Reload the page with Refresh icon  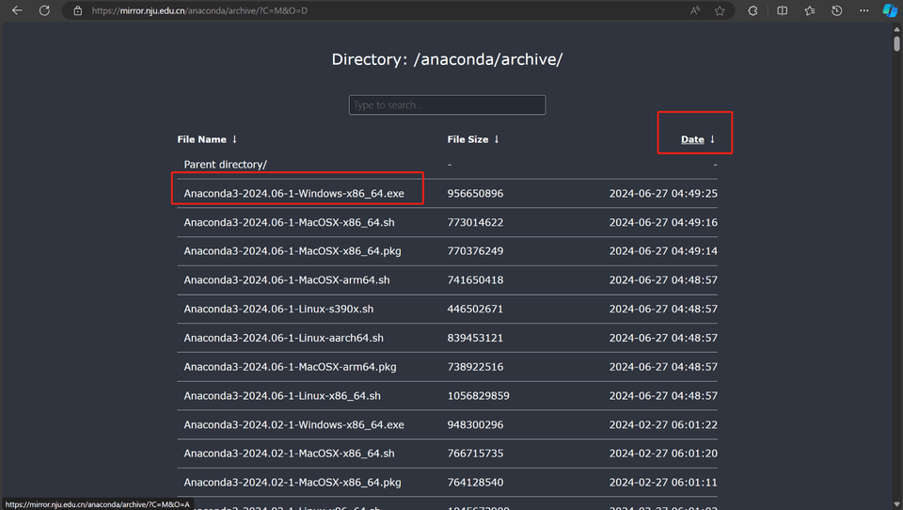[x=44, y=11]
